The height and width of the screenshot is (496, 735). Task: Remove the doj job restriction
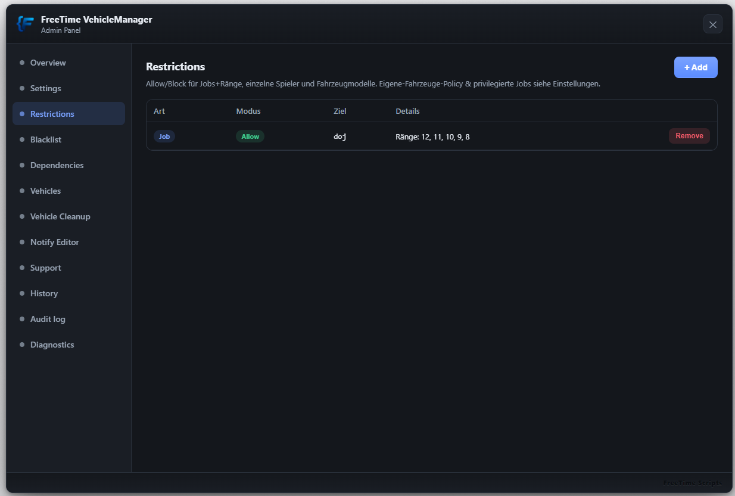pos(689,136)
